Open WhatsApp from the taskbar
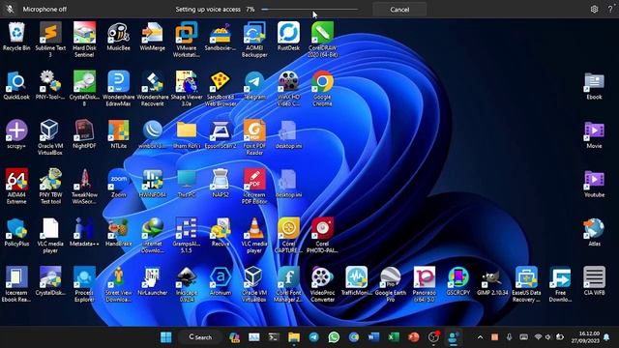 334,337
